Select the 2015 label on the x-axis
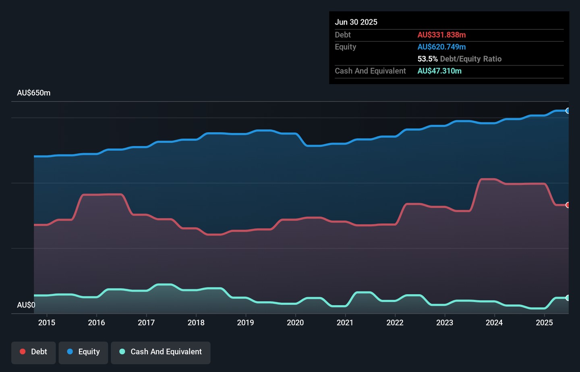The height and width of the screenshot is (372, 580). tap(47, 322)
